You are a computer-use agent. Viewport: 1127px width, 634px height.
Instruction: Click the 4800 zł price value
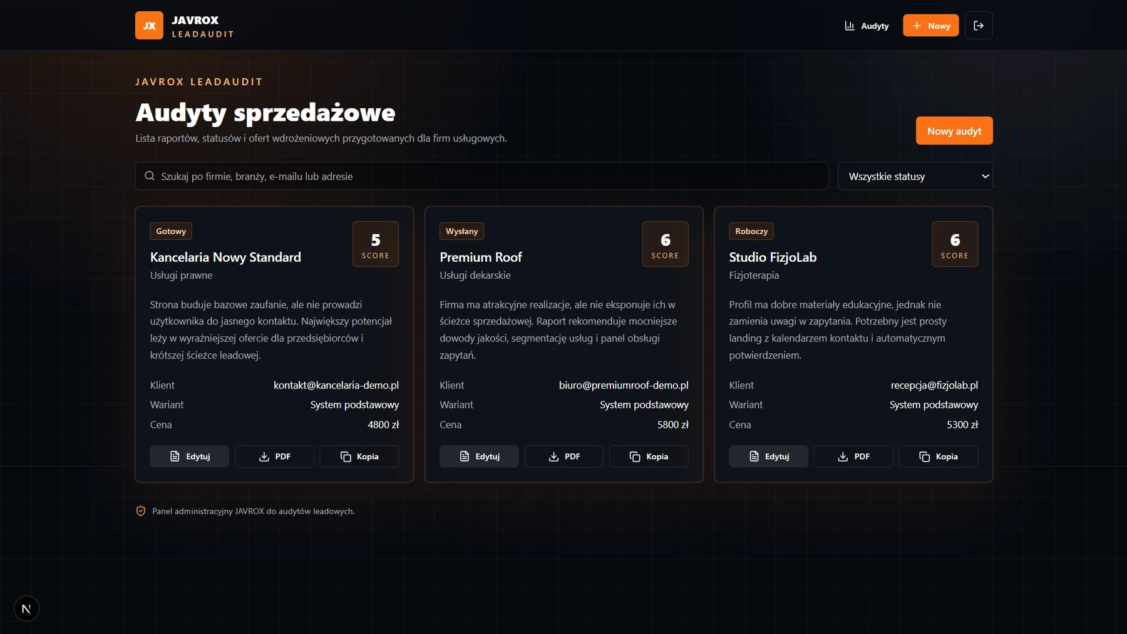[x=383, y=425]
